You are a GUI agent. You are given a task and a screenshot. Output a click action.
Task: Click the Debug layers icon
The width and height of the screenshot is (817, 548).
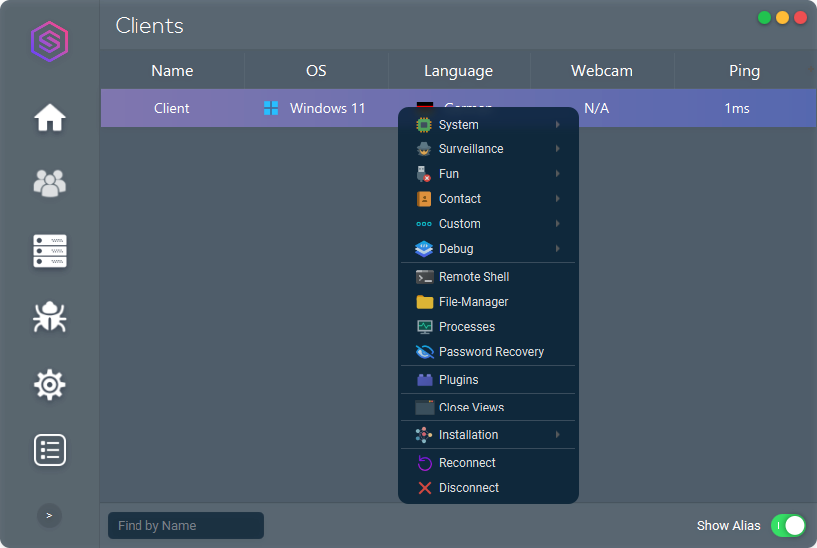pyautogui.click(x=424, y=249)
